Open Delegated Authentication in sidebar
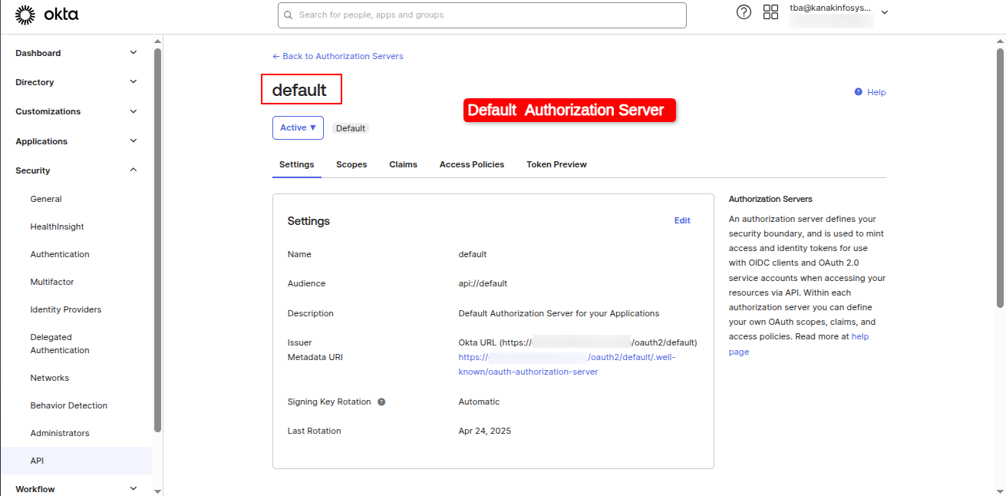Screen dimensions: 1006x496 60,344
